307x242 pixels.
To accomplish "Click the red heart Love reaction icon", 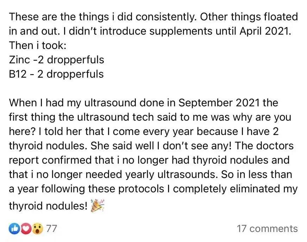I will [x=24, y=229].
